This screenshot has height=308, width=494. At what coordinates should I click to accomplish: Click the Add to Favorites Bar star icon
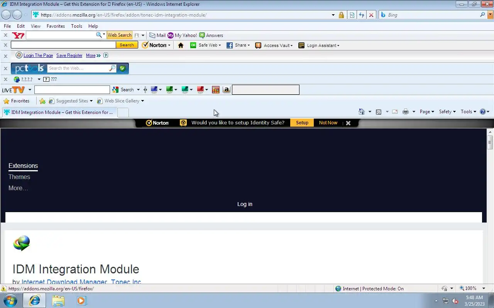42,101
